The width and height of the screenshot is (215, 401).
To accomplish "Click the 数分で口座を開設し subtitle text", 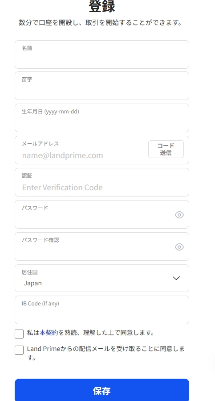I will 101,22.
